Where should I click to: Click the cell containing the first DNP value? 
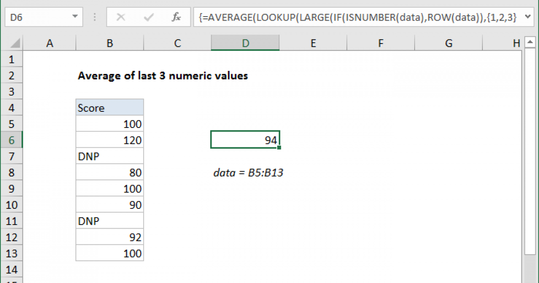110,156
